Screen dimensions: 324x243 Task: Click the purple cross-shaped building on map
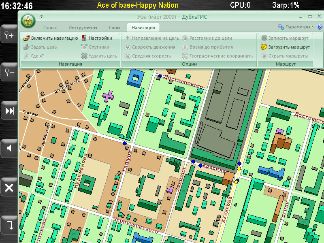(x=109, y=96)
